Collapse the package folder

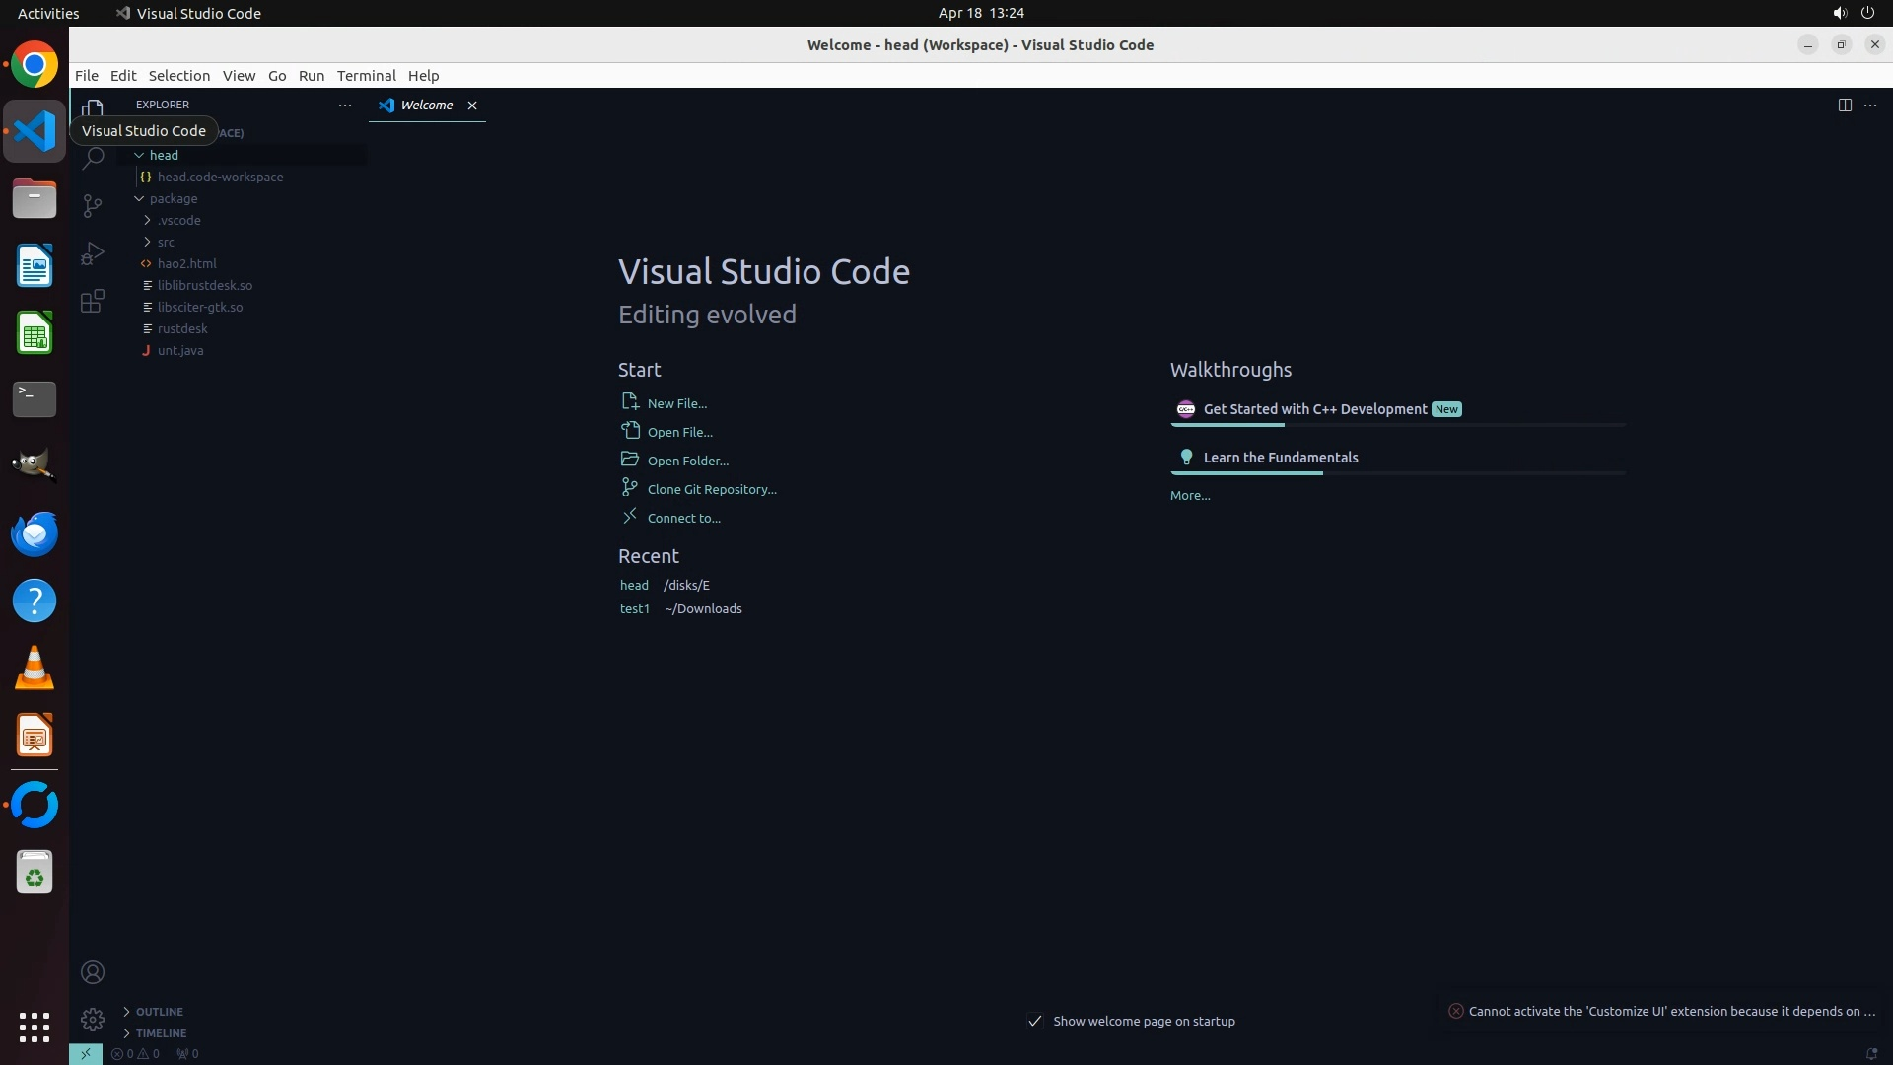point(173,198)
